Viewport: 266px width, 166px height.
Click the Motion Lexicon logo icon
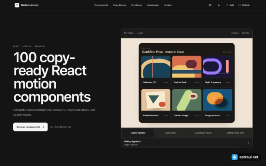point(17,5)
